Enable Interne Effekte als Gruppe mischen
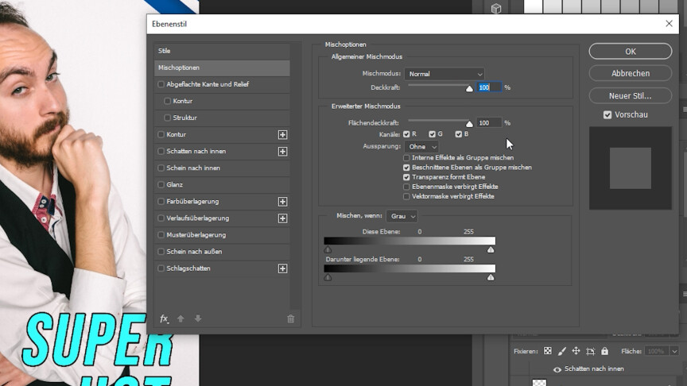The height and width of the screenshot is (386, 687). [x=406, y=158]
